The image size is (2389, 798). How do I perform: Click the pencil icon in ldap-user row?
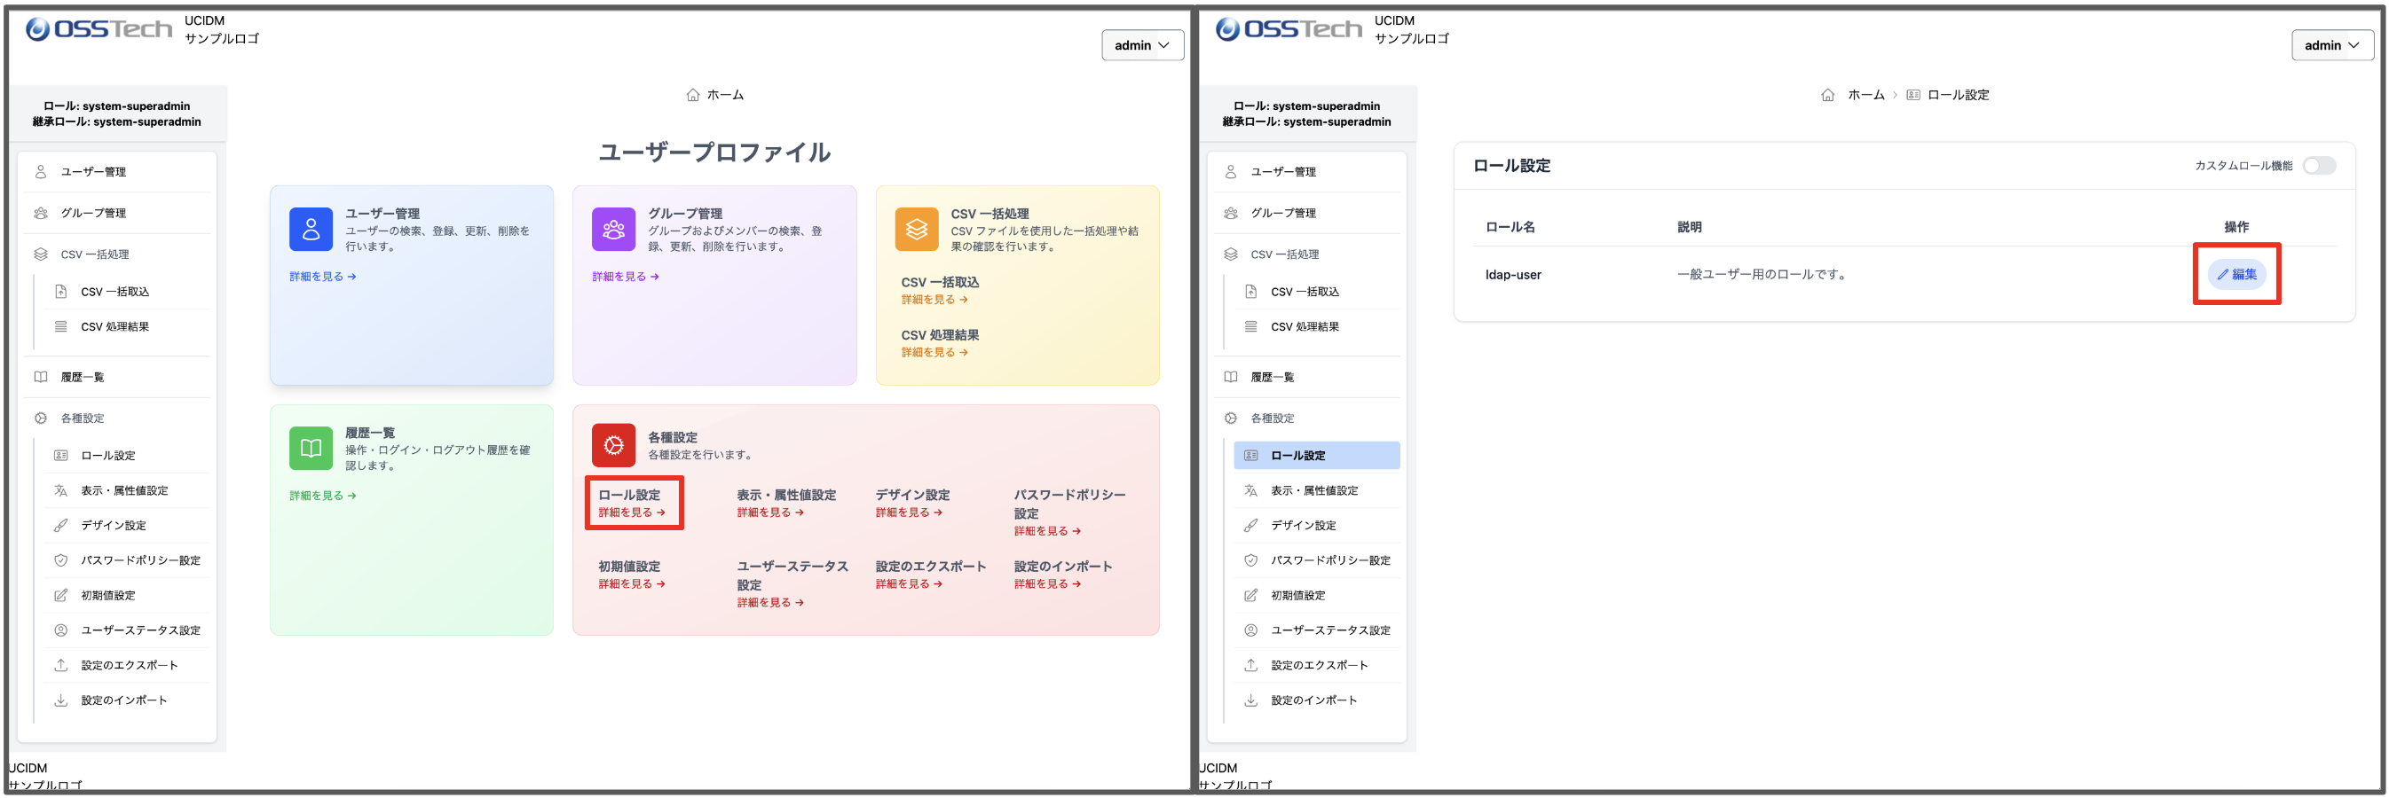(x=2222, y=275)
